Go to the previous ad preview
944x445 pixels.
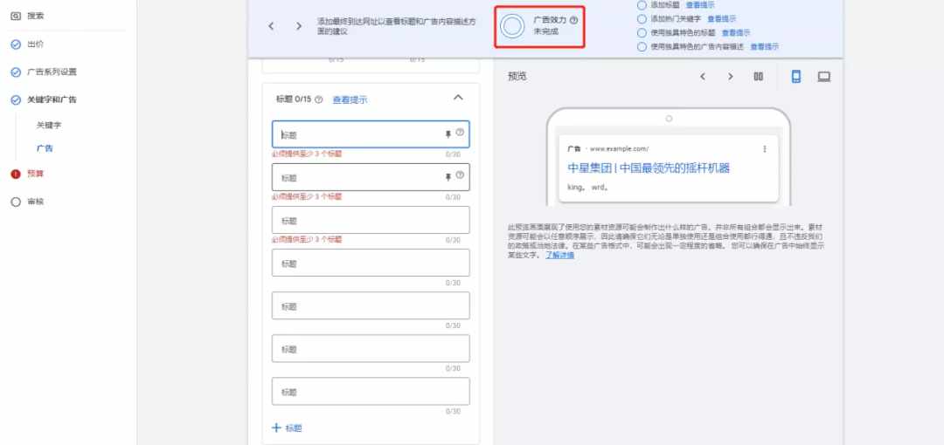pos(702,77)
